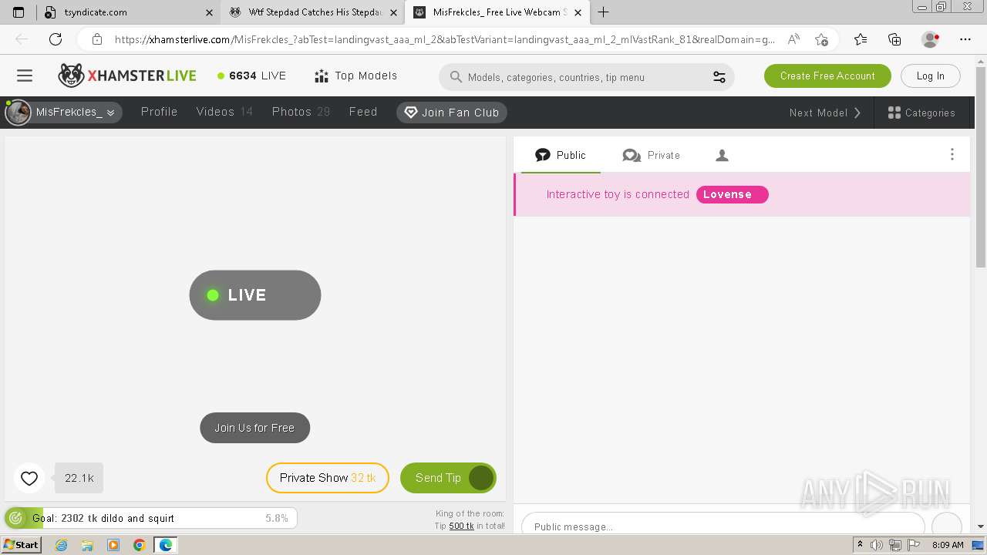Screen dimensions: 987x555
Task: Open Top Models page
Action: 356,76
